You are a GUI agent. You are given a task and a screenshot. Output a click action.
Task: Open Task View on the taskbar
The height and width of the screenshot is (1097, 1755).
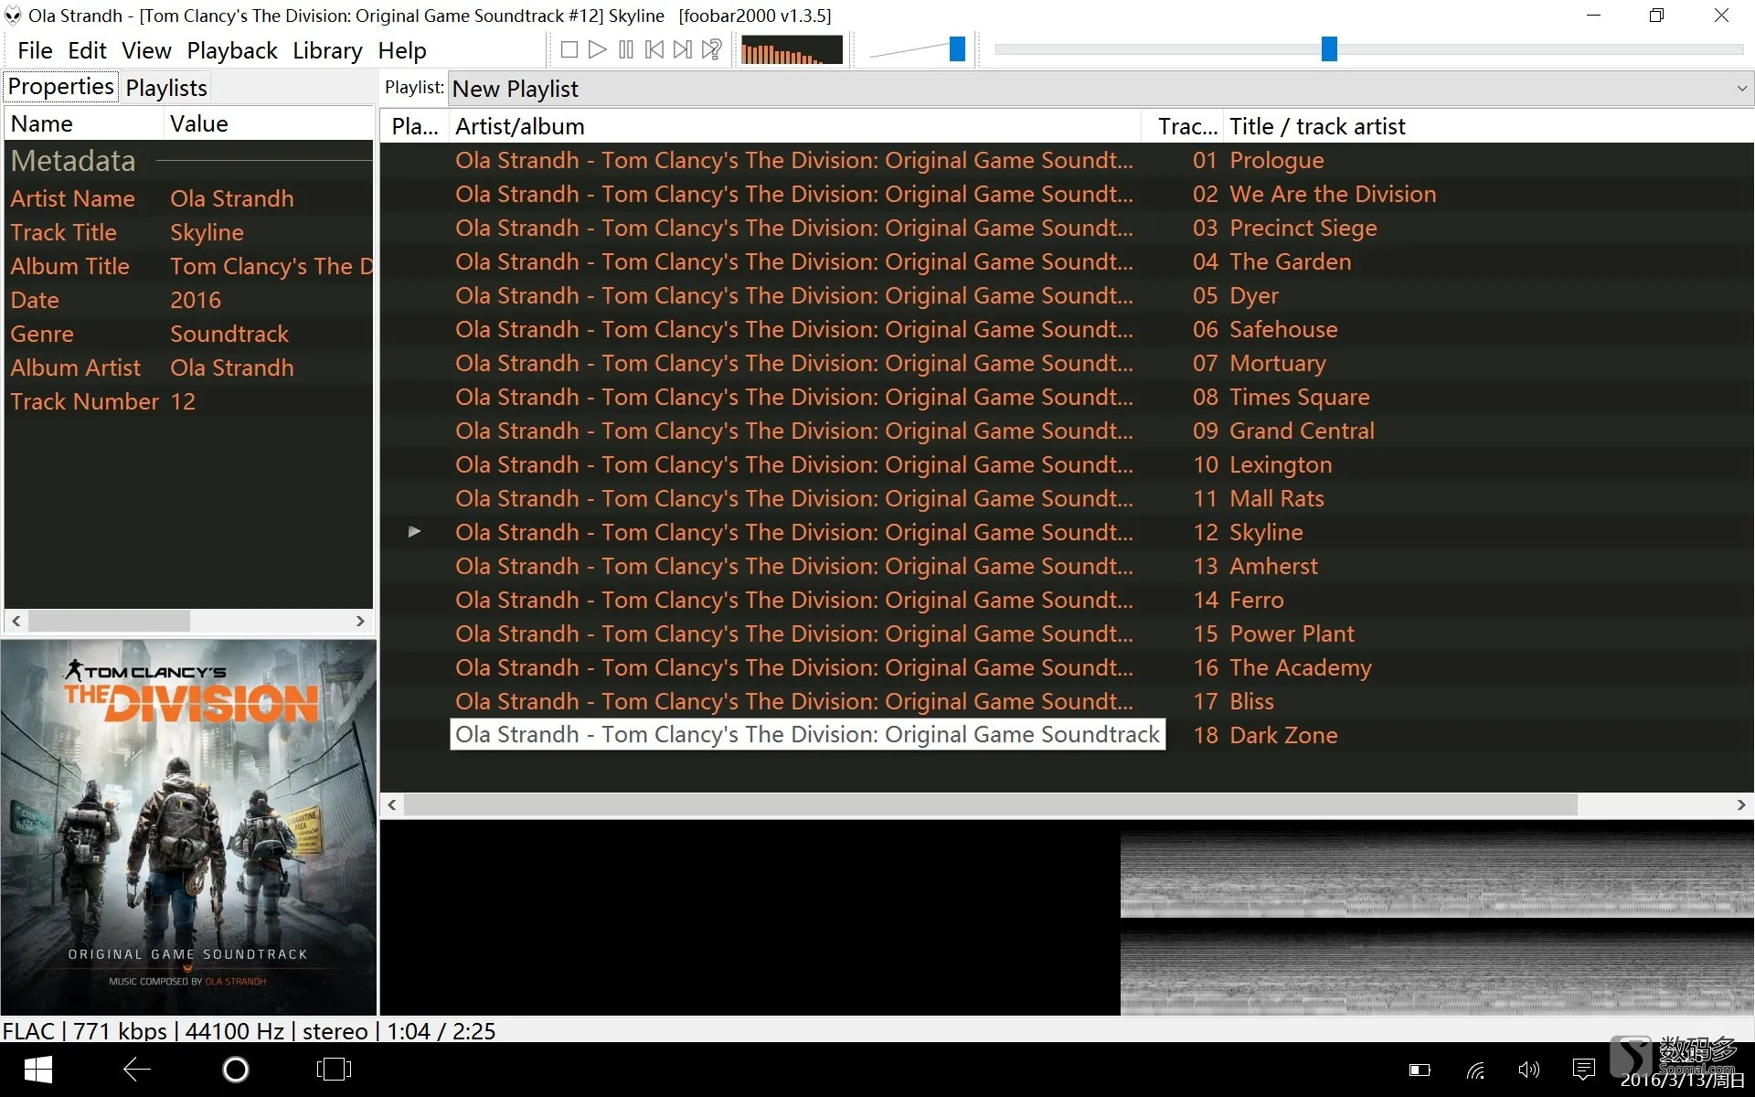click(x=334, y=1070)
